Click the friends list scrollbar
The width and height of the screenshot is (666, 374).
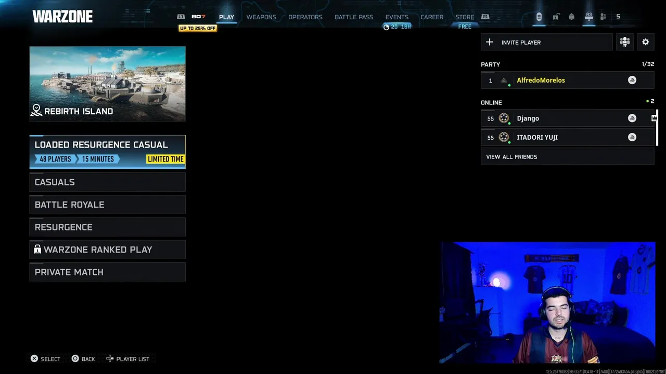(657, 128)
